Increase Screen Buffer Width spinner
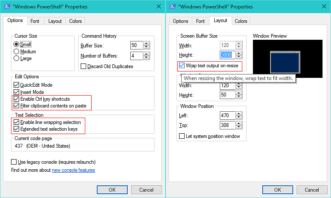 [x=239, y=44]
